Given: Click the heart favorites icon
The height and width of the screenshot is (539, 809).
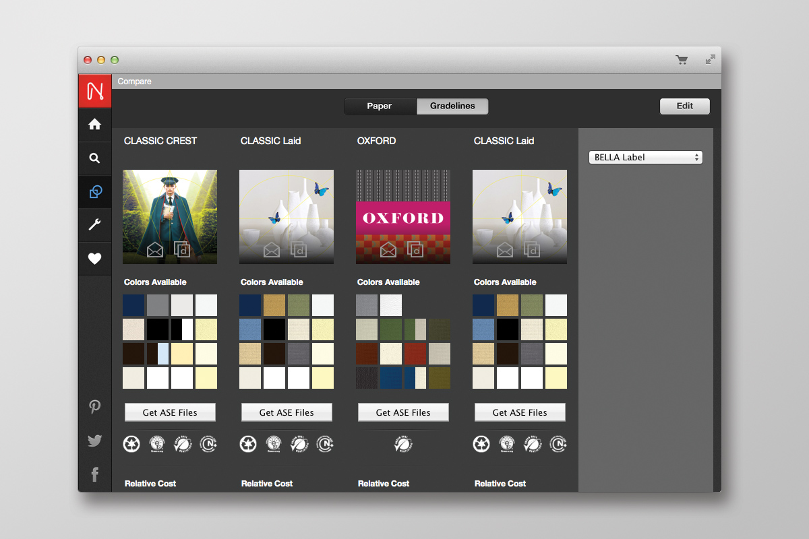Looking at the screenshot, I should pos(94,259).
